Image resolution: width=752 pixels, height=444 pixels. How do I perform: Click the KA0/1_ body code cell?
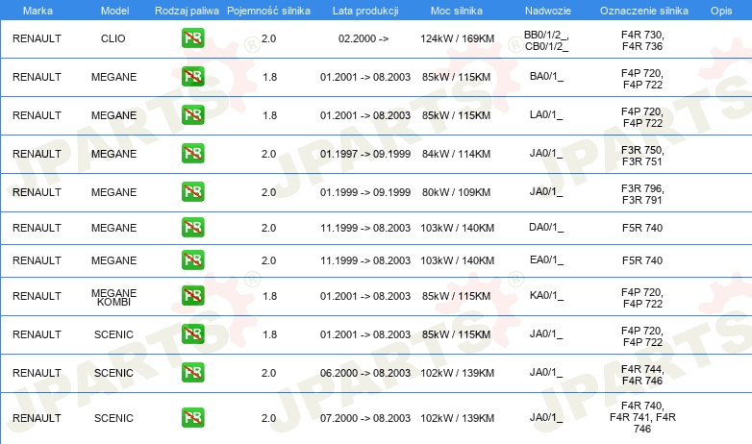[546, 295]
